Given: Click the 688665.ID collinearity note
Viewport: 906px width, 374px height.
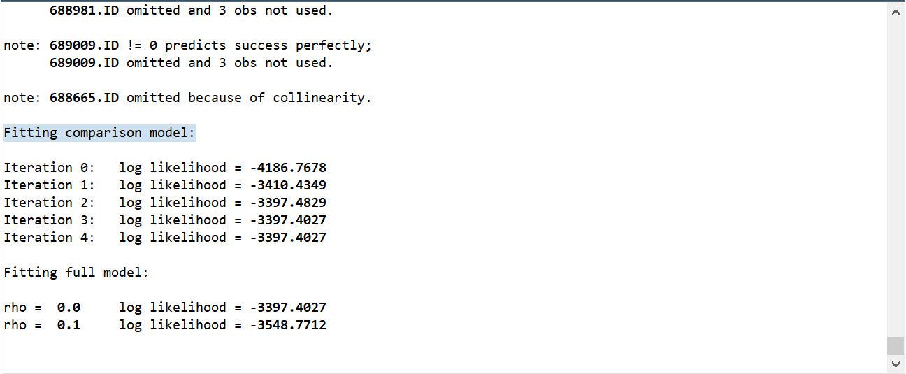Looking at the screenshot, I should click(187, 98).
